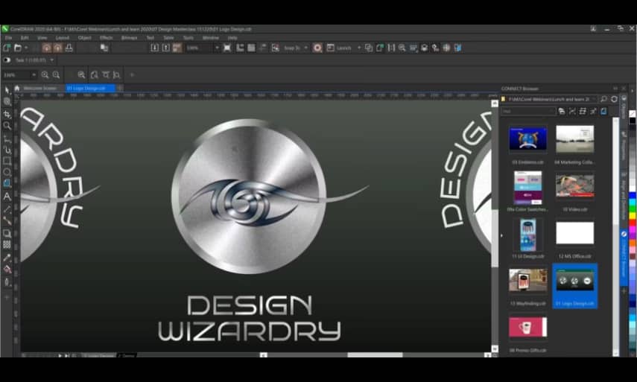Open the Effects menu
The image size is (637, 382).
[106, 37]
